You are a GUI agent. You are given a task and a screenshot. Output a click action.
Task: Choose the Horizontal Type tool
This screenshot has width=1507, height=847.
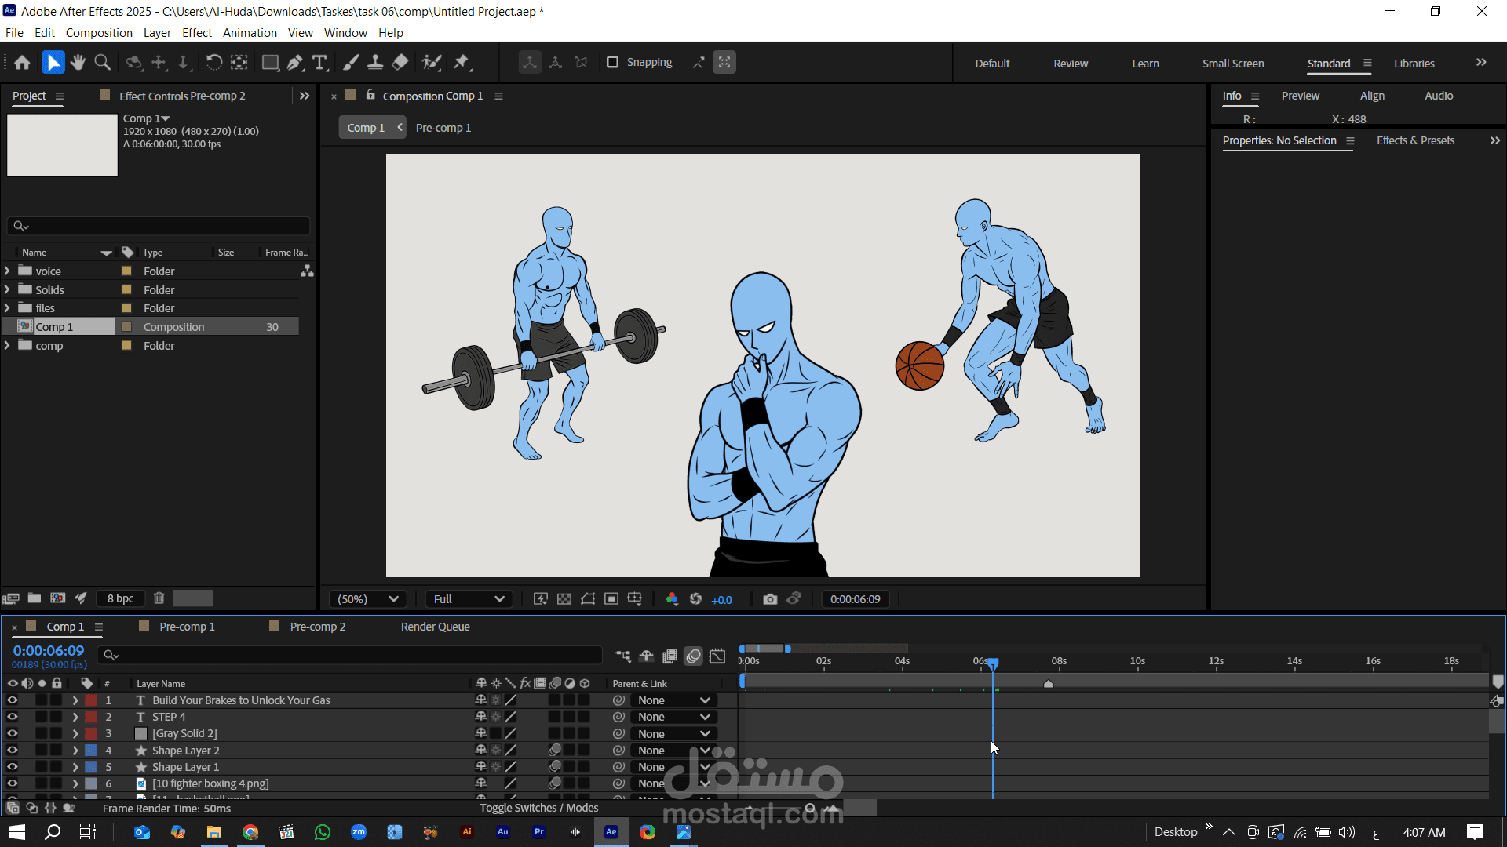tap(319, 63)
